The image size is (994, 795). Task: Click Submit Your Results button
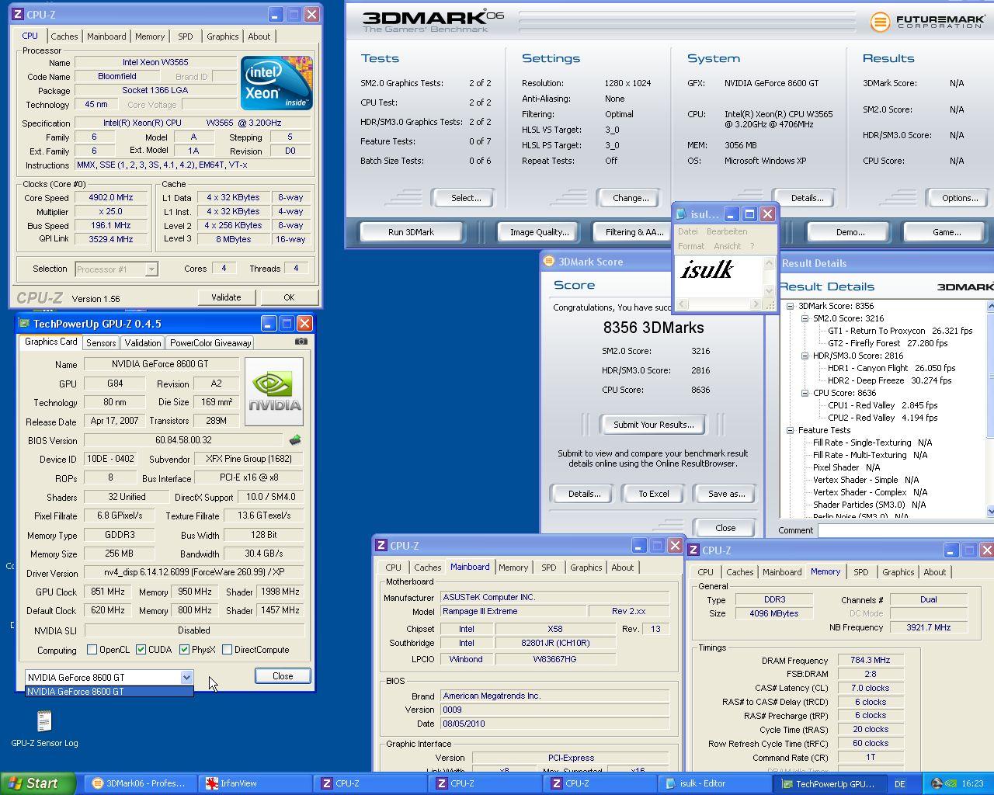[653, 425]
